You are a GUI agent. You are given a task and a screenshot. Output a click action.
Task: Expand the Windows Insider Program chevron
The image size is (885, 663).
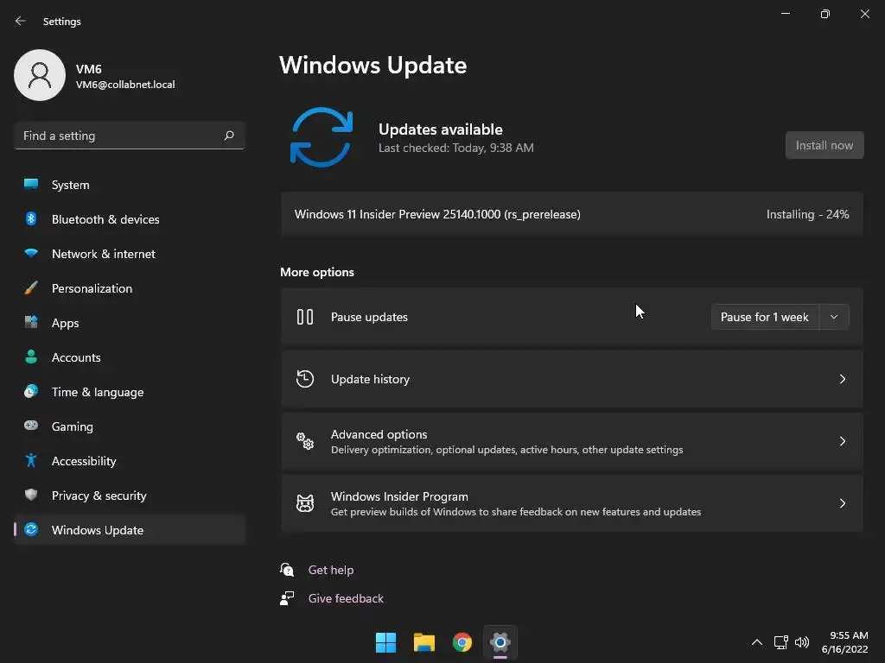point(842,503)
